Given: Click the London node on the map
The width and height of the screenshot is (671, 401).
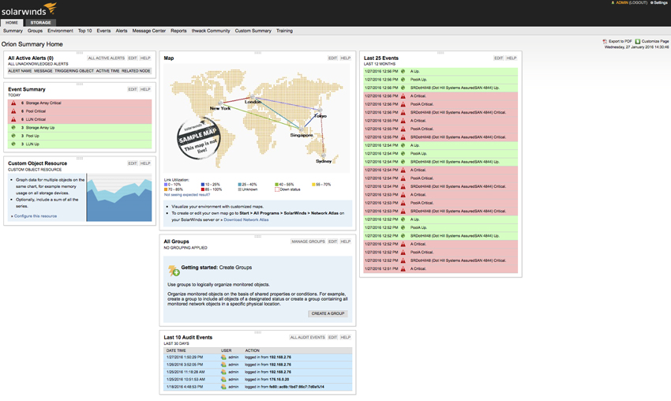Looking at the screenshot, I should click(x=253, y=97).
